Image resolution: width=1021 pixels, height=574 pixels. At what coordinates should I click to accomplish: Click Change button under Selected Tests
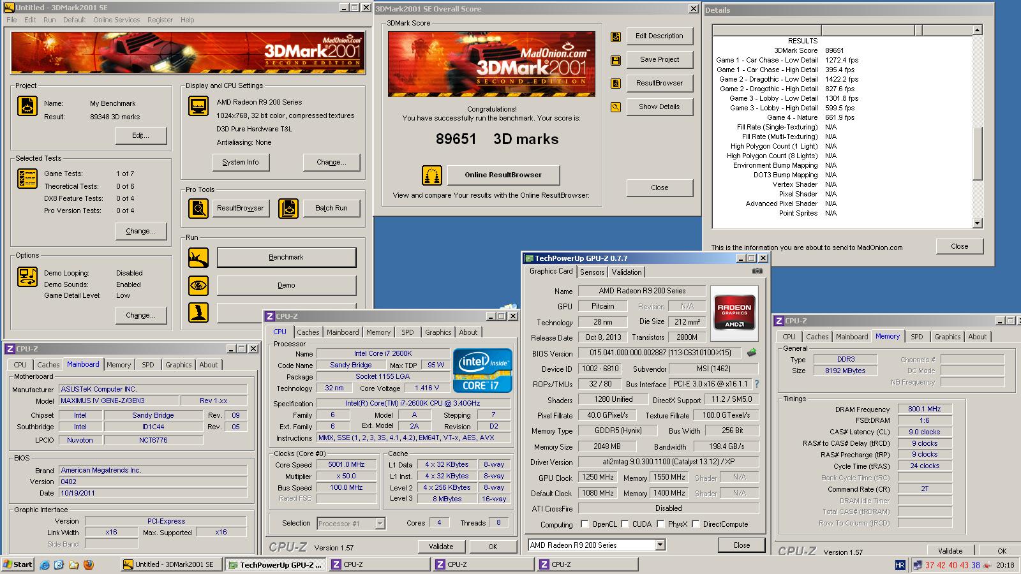point(141,232)
